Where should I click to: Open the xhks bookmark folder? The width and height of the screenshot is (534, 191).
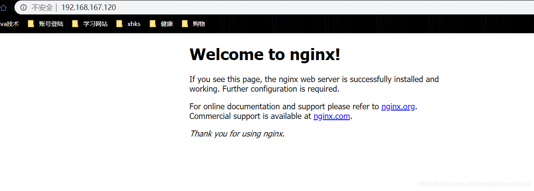tap(128, 24)
